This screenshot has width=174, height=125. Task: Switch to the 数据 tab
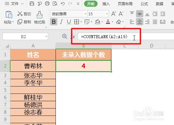(159, 4)
